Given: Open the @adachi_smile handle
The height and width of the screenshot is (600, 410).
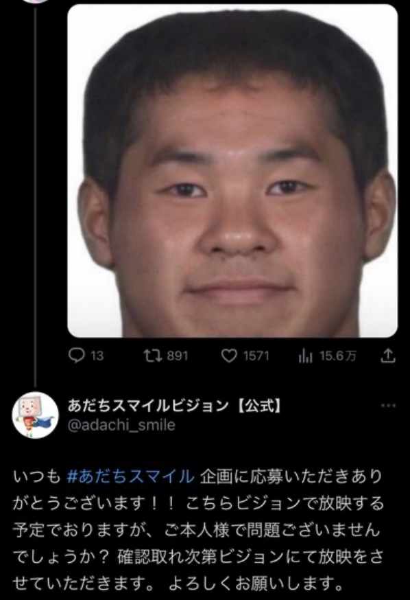Looking at the screenshot, I should coord(121,425).
